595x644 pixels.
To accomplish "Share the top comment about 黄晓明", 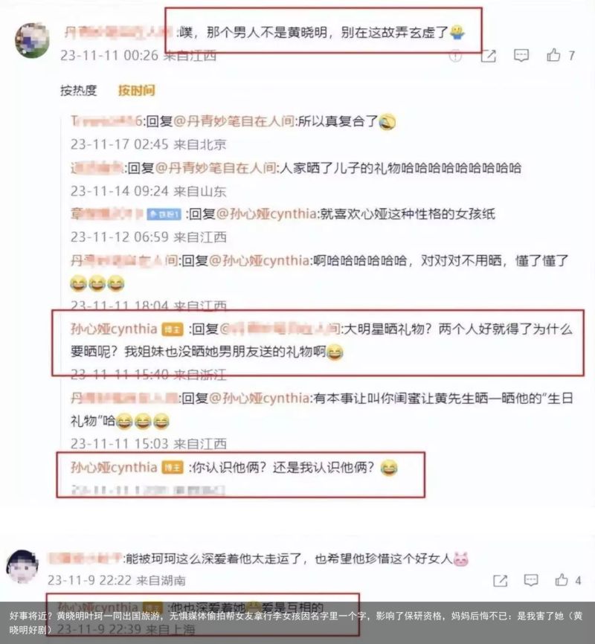I will point(488,56).
